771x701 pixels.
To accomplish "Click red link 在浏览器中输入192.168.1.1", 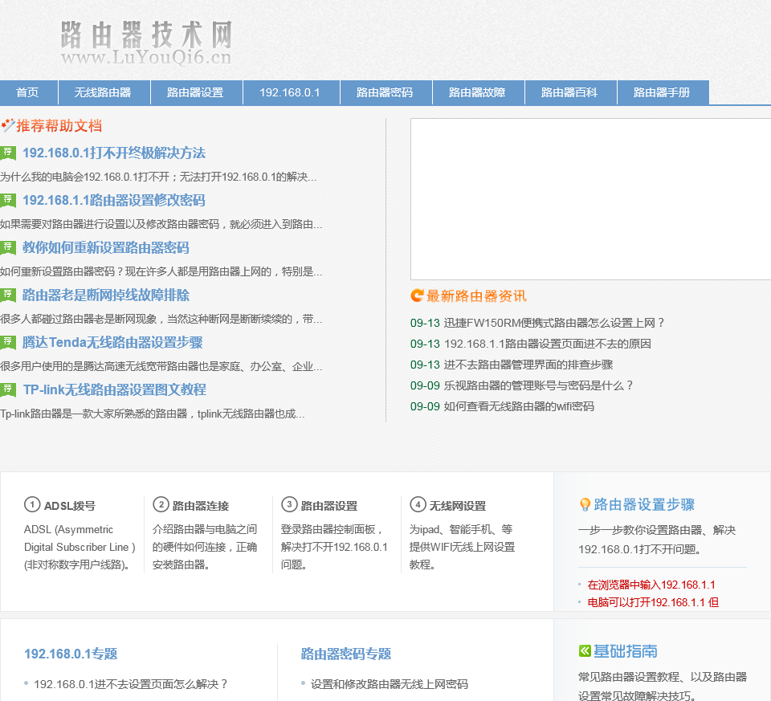I will (x=651, y=585).
